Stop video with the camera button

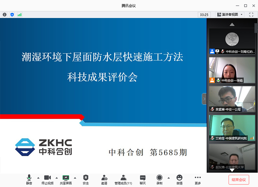tap(47, 179)
